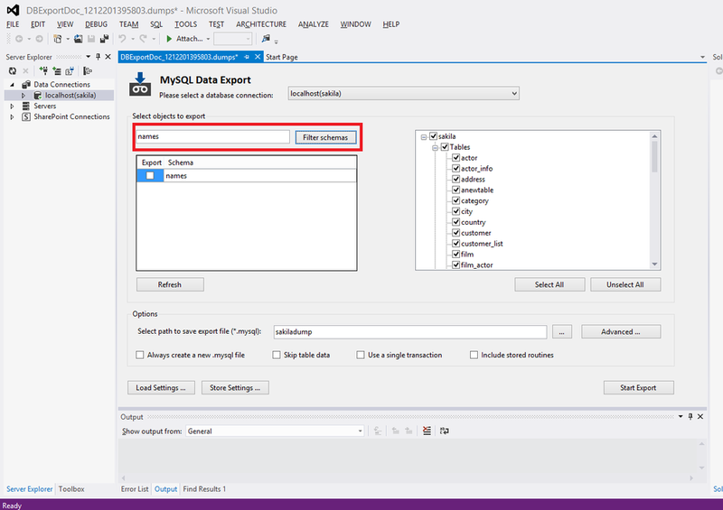Click the Connect to Database icon
Screen dimensions: 723x510
pyautogui.click(x=43, y=71)
